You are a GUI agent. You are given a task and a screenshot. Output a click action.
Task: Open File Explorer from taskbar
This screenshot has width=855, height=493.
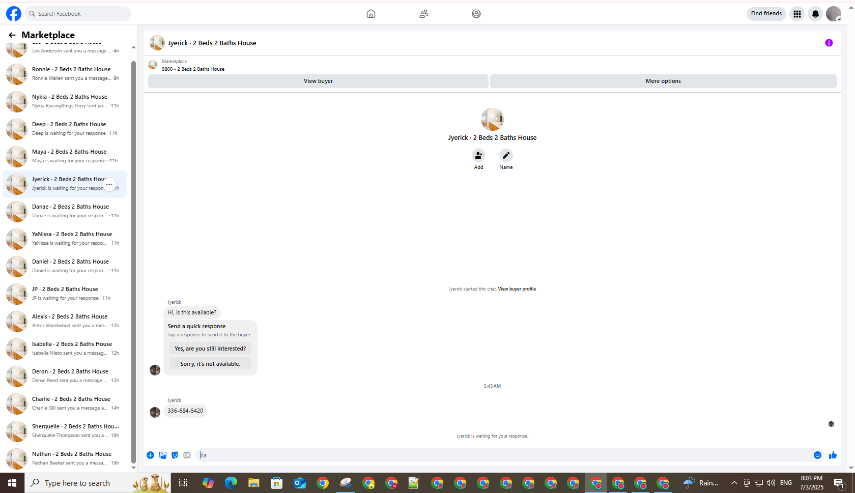(253, 483)
